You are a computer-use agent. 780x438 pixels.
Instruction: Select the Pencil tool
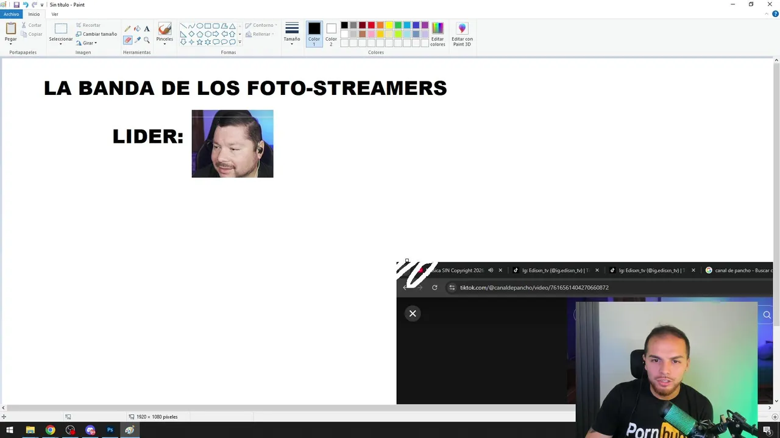[x=127, y=29]
